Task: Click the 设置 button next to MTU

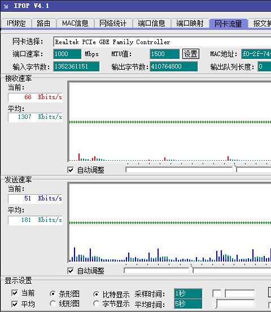Action: pyautogui.click(x=191, y=54)
